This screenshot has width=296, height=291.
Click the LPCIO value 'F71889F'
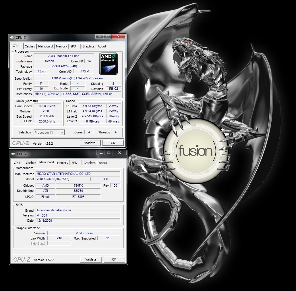(x=78, y=197)
